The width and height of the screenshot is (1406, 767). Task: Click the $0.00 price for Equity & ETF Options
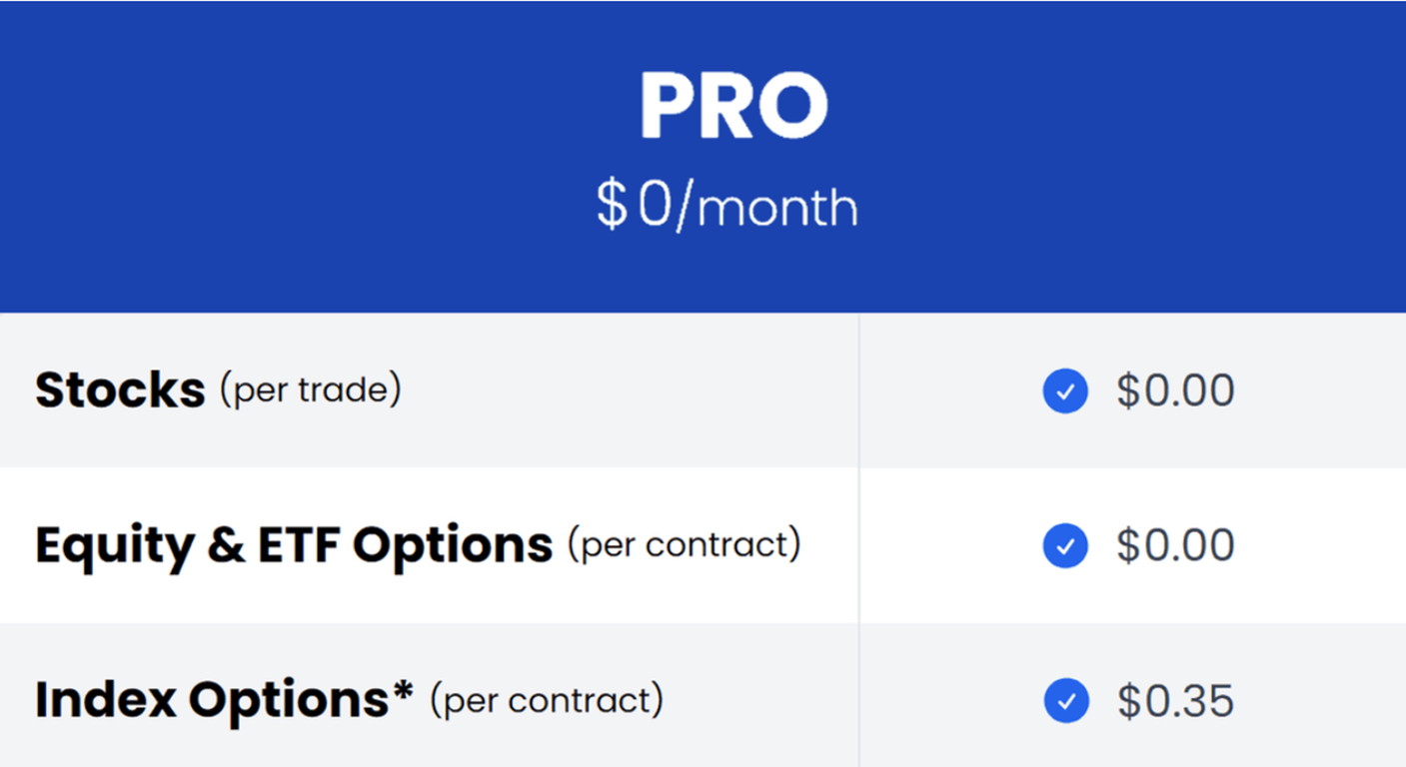point(1175,546)
